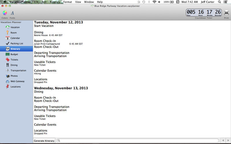Click the Vacation Planner sidebar header
The image size is (231, 144).
click(x=11, y=22)
